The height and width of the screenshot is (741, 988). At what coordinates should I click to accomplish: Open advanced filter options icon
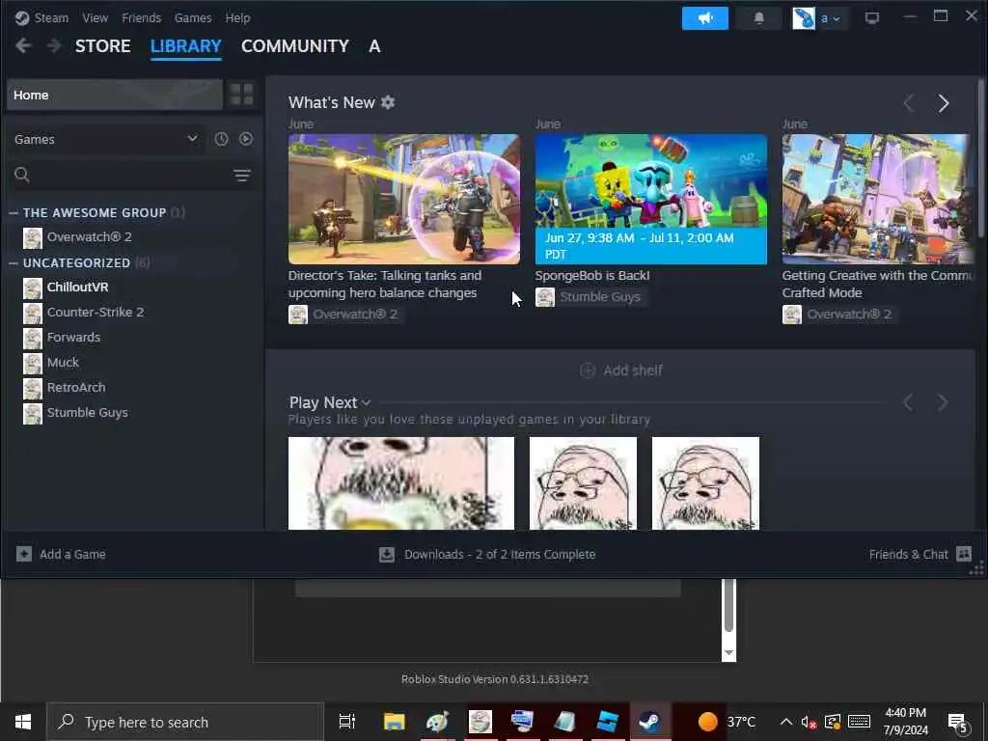pos(242,176)
